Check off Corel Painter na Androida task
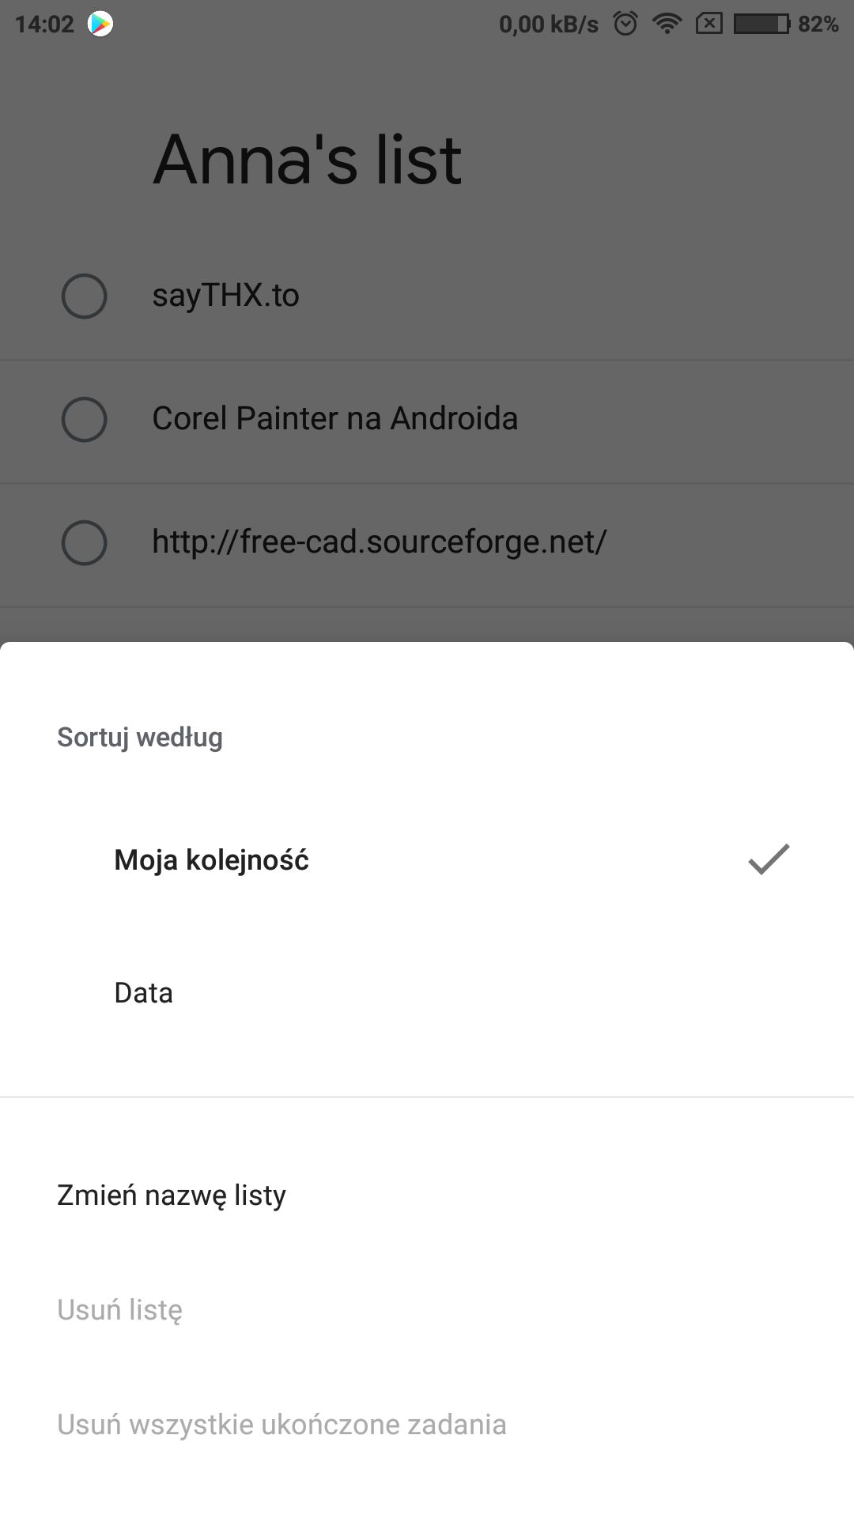This screenshot has width=854, height=1518. 84,419
